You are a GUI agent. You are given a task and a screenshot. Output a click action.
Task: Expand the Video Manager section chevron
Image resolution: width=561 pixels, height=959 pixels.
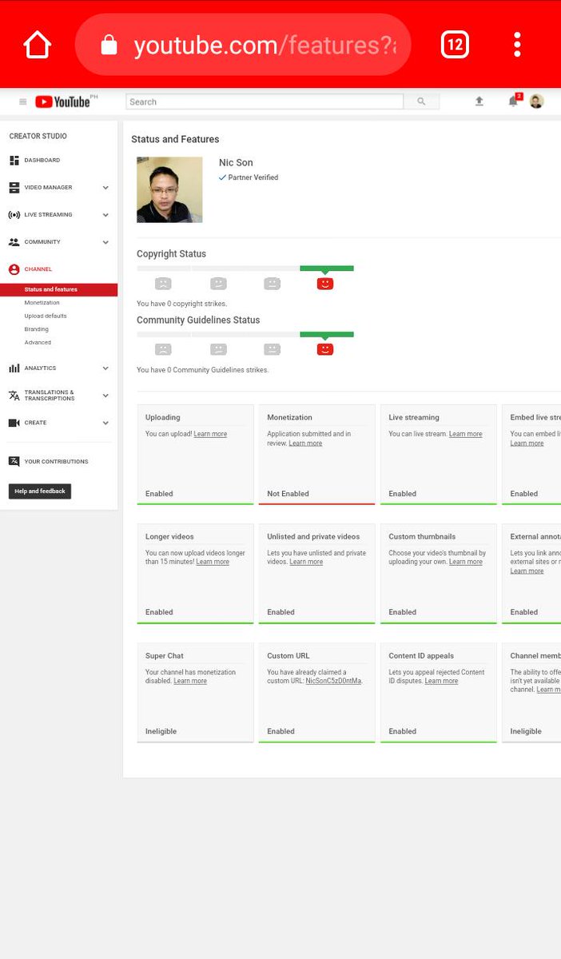[x=105, y=188]
